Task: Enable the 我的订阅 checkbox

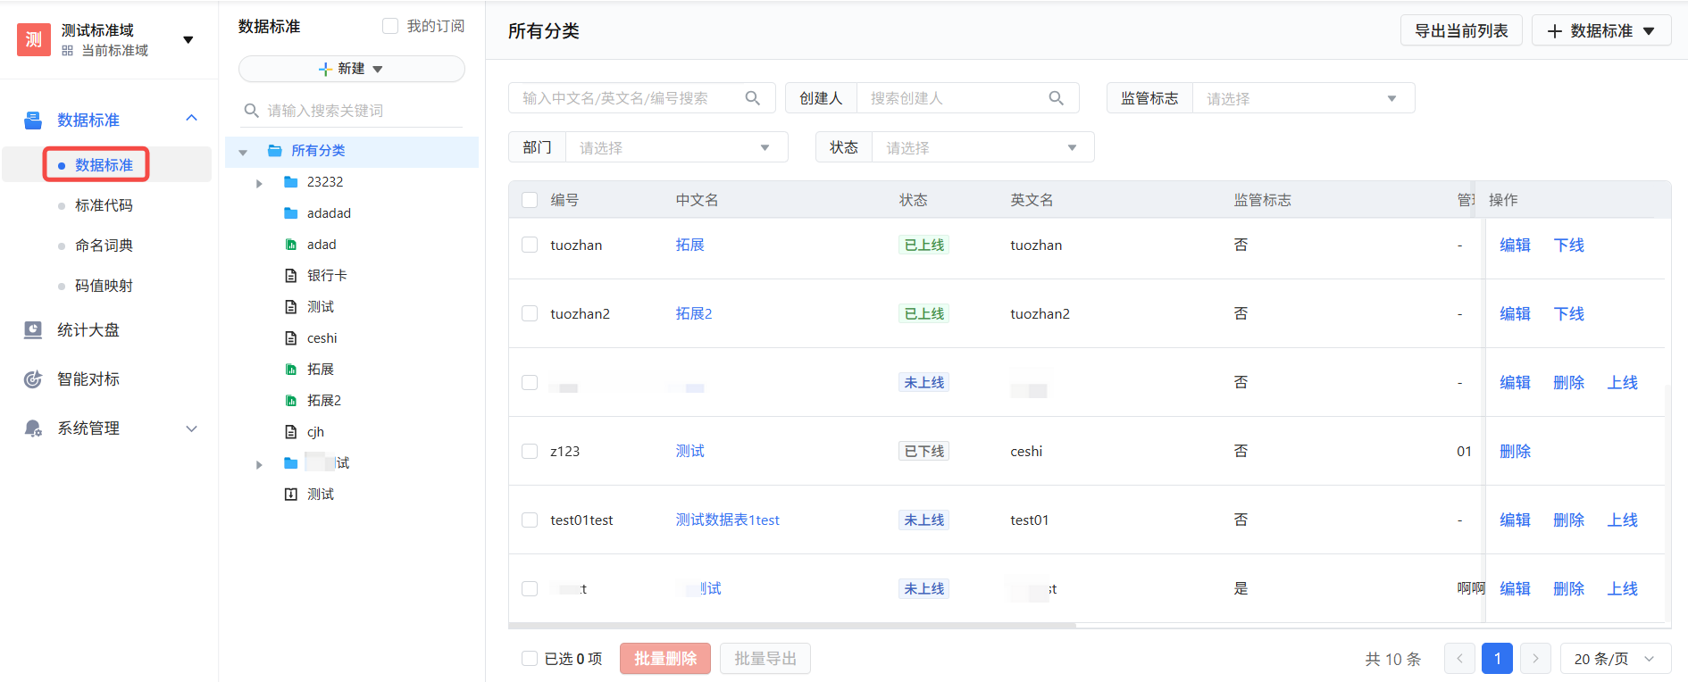Action: coord(390,26)
